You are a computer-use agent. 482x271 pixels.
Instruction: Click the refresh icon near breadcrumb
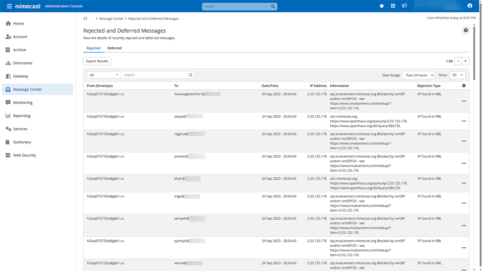85,18
